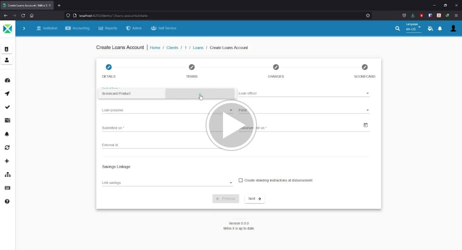Viewport: 462px width, 250px height.
Task: Play the video overlay button
Action: coord(231,125)
